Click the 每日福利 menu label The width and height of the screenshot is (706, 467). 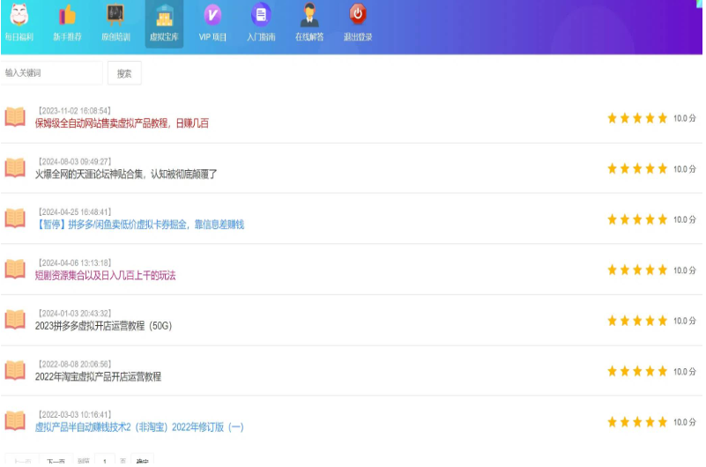click(19, 37)
